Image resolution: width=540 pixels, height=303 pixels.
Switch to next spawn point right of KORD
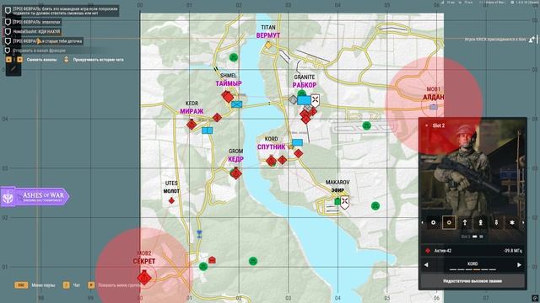click(519, 265)
